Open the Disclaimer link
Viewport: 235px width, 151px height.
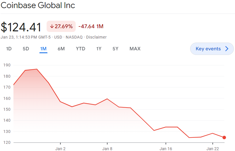click(x=96, y=37)
